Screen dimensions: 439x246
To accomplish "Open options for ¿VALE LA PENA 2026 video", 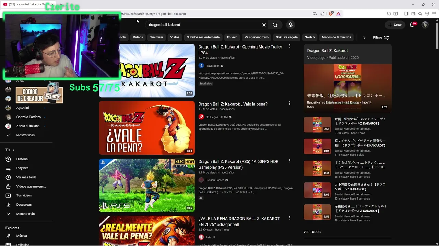I will pyautogui.click(x=290, y=218).
